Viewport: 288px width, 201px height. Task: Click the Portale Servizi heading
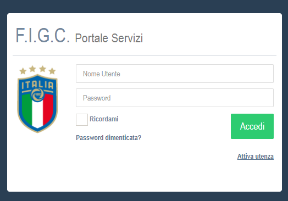pyautogui.click(x=109, y=38)
